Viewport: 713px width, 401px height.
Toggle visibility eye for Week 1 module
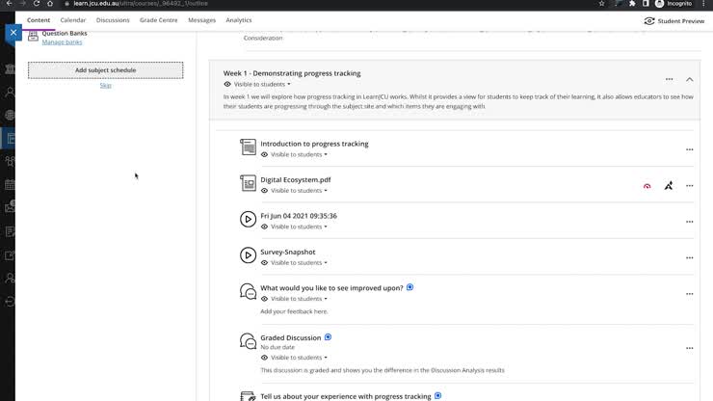point(227,84)
